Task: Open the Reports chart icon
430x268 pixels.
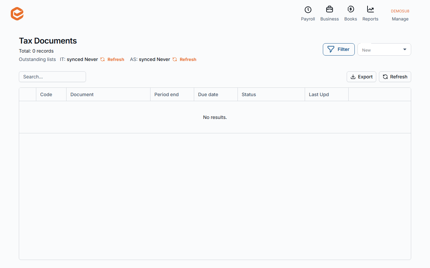Action: tap(371, 9)
